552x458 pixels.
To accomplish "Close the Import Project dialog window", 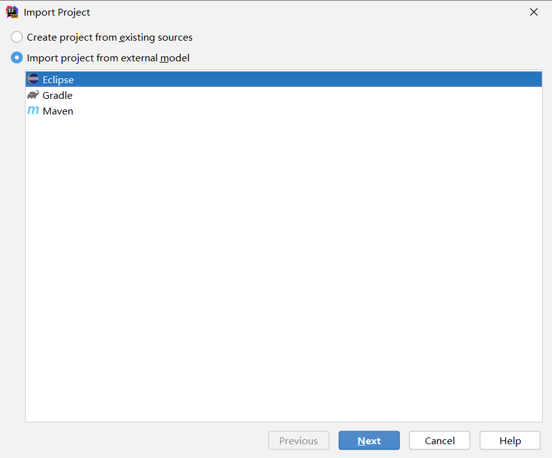I will click(533, 12).
